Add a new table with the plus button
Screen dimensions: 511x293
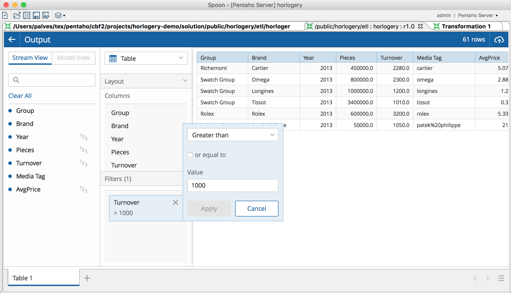pos(87,278)
